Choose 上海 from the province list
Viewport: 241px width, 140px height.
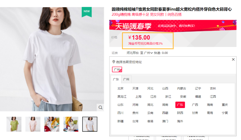138,97
